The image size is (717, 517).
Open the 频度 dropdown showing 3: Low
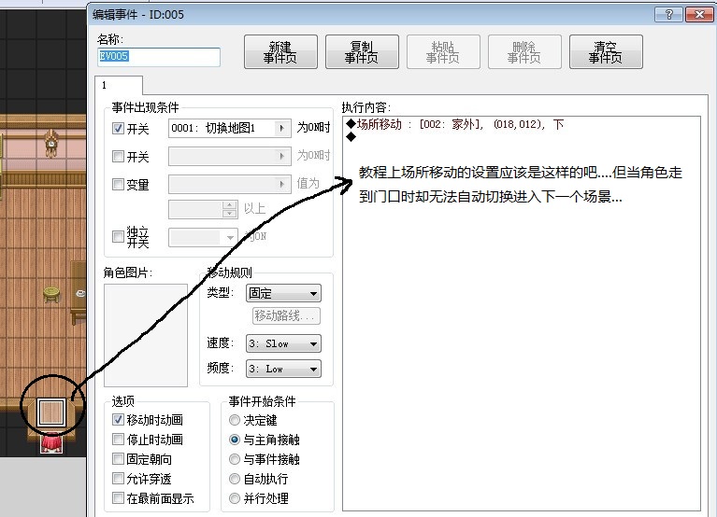[283, 369]
